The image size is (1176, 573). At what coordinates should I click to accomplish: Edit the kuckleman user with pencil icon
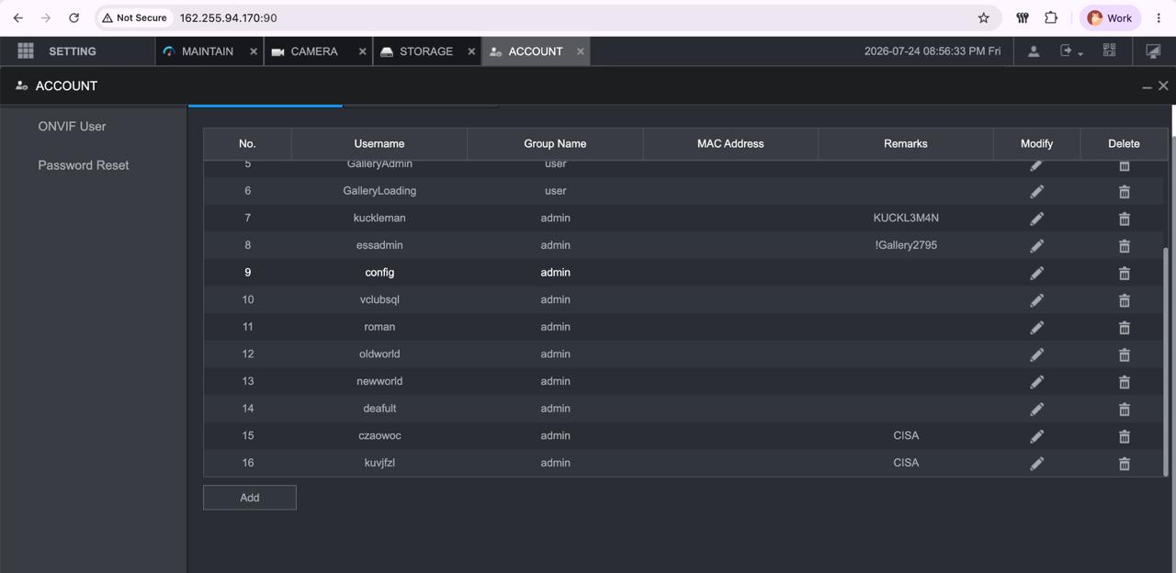tap(1036, 219)
